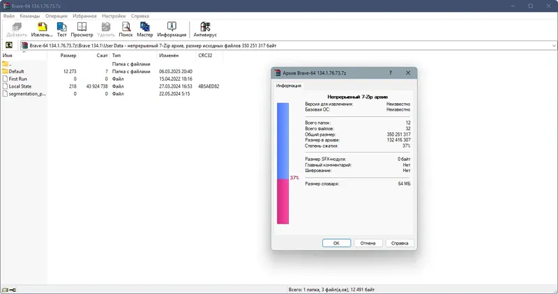Click the help question mark in the dialog title

[391, 72]
